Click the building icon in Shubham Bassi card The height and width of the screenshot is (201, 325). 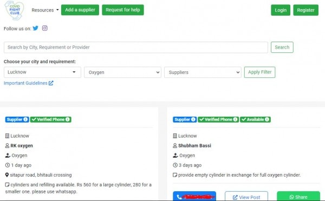[x=175, y=136]
